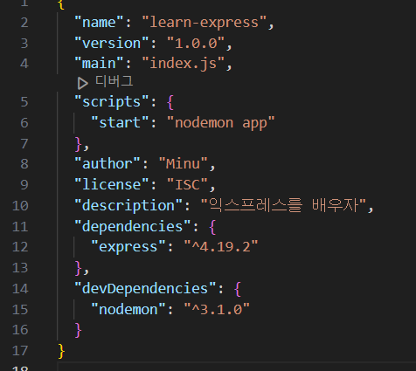Click the "dependencies" key on line 11
Viewport: 416px width, 371px height.
tap(133, 226)
